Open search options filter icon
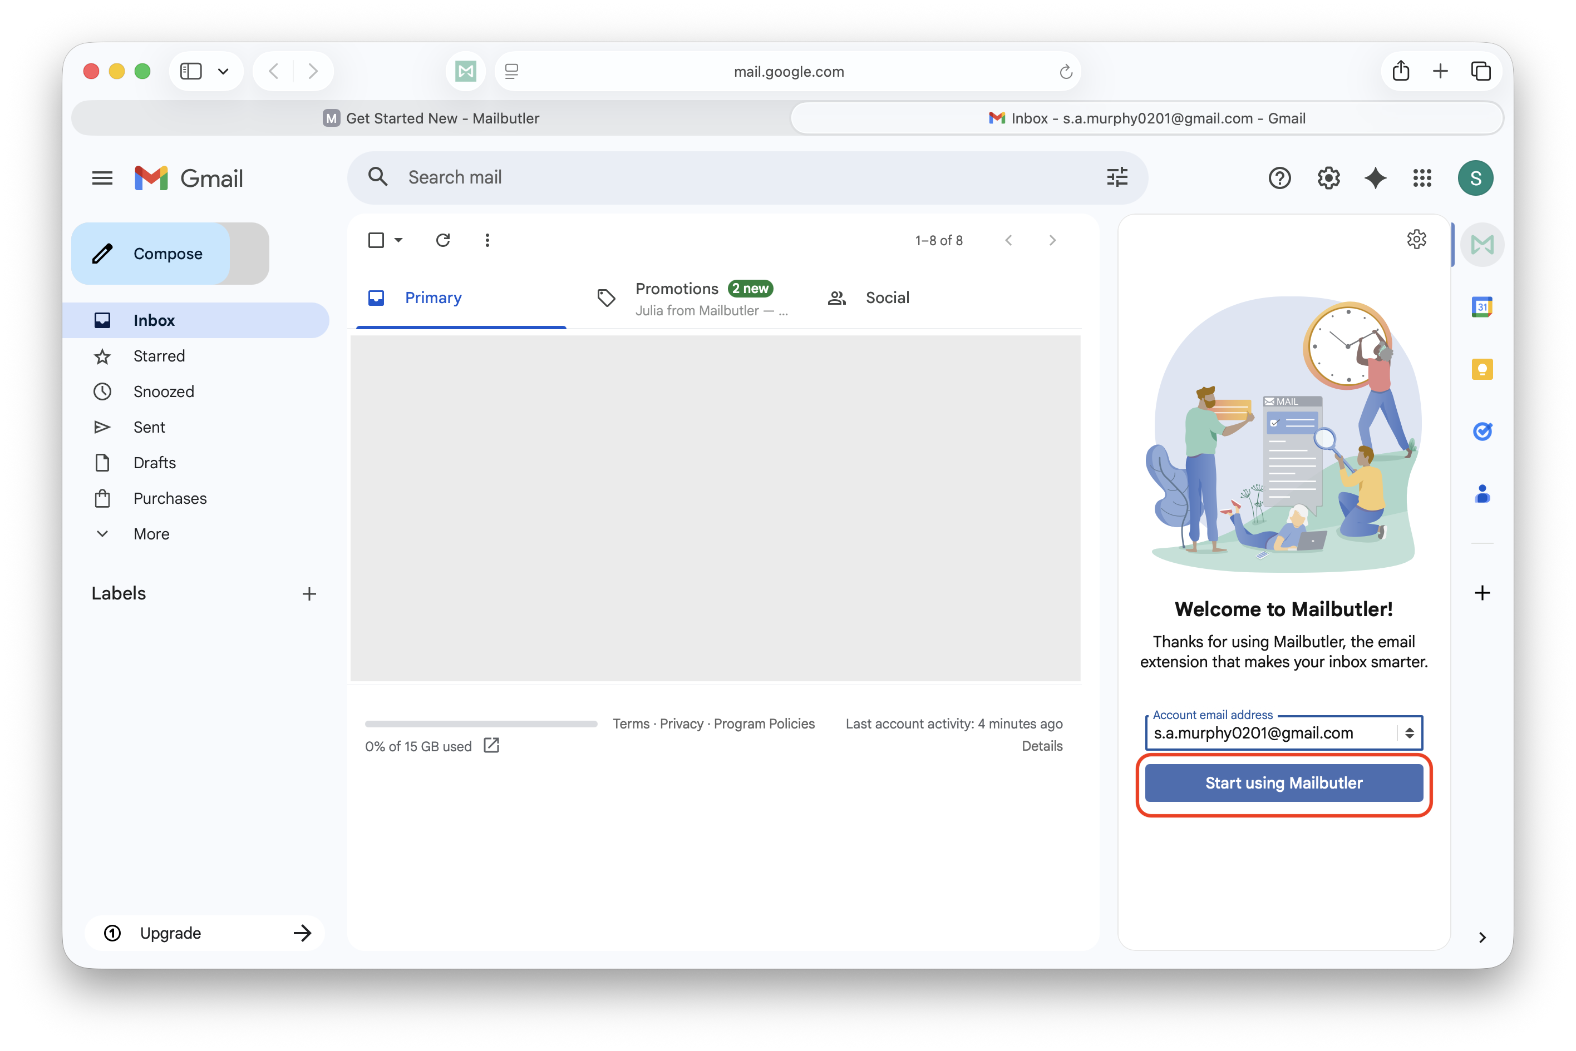Screen dimensions: 1576x1051 (1117, 177)
